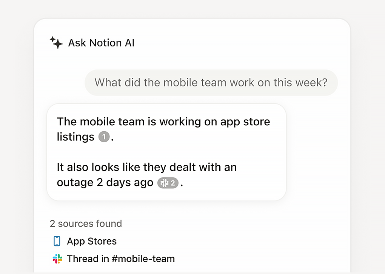
Task: Open citation 1 after app store listings
Action: [x=104, y=137]
